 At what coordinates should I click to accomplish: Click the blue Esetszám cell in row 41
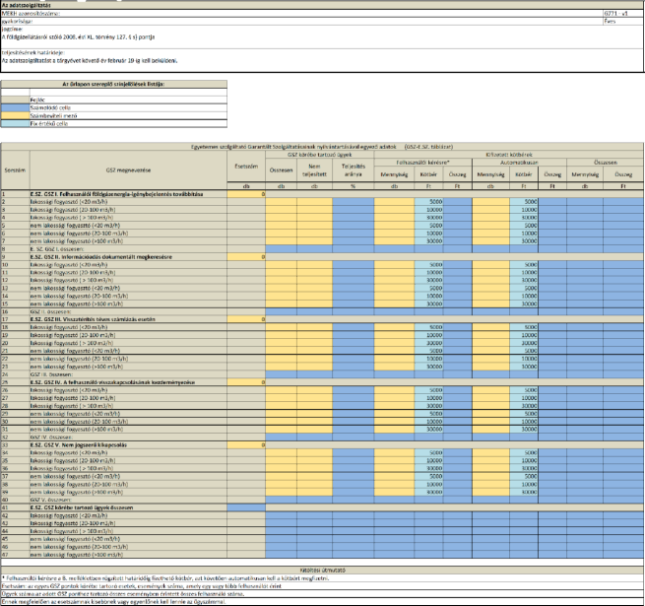tap(246, 508)
